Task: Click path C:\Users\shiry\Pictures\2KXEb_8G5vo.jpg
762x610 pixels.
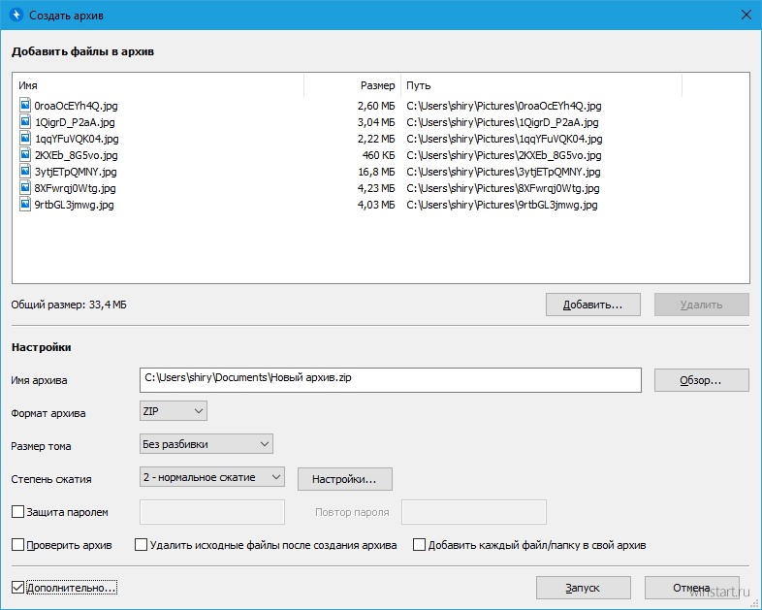Action: (x=504, y=155)
